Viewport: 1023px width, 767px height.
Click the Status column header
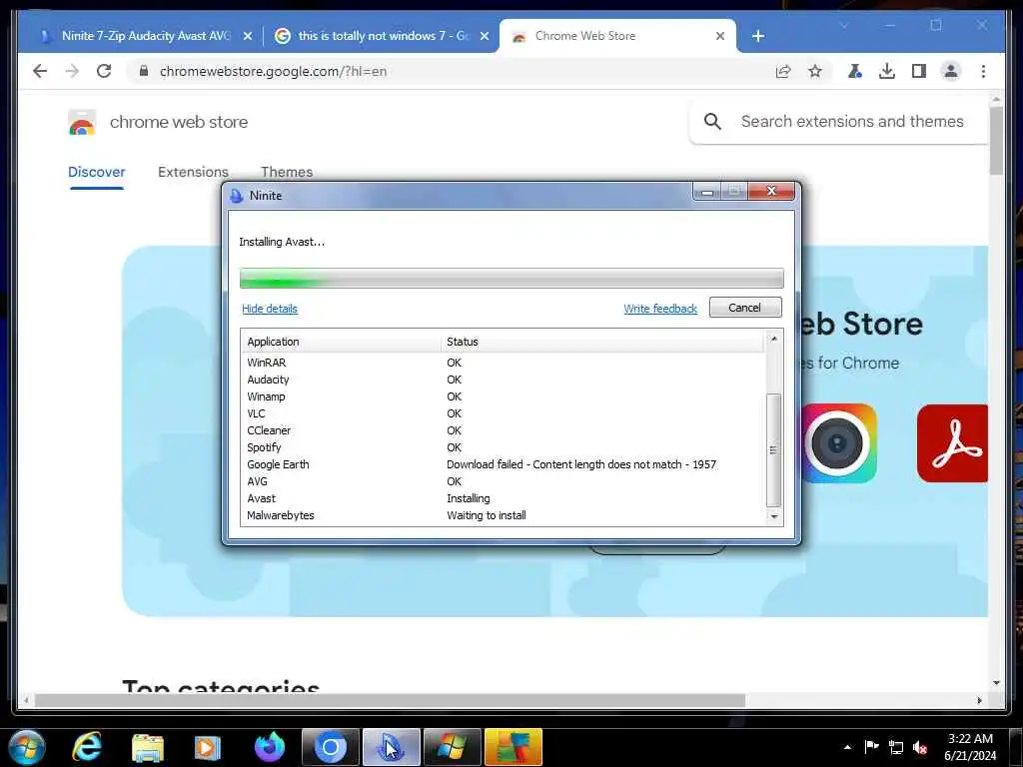click(602, 342)
